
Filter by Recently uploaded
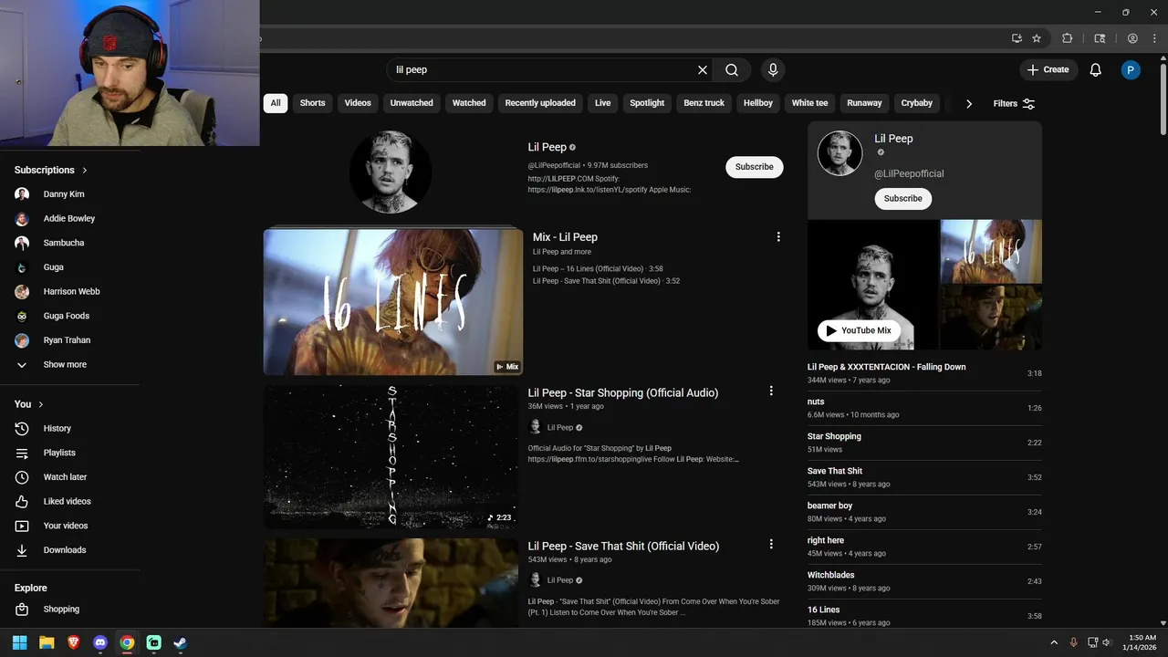[540, 103]
